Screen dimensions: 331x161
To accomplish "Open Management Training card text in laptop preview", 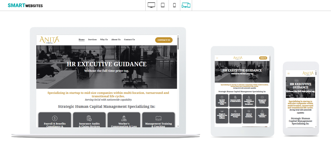I will 158,125.
